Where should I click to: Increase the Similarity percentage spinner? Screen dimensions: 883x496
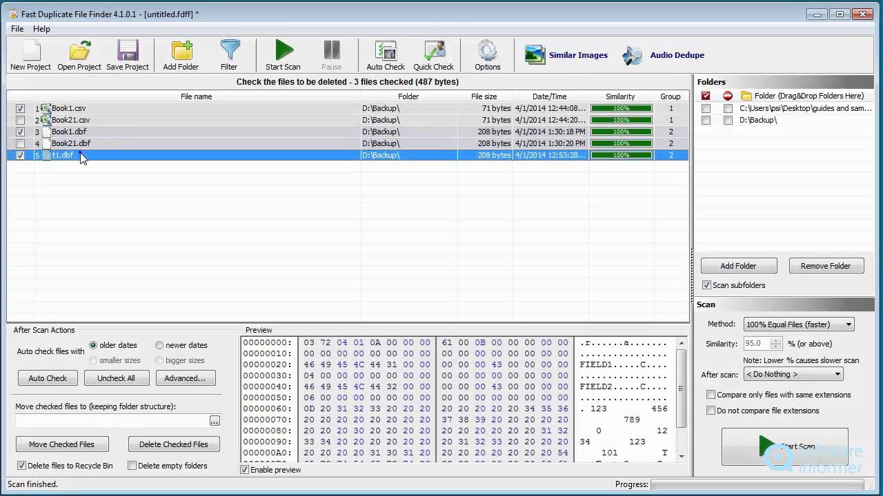776,340
